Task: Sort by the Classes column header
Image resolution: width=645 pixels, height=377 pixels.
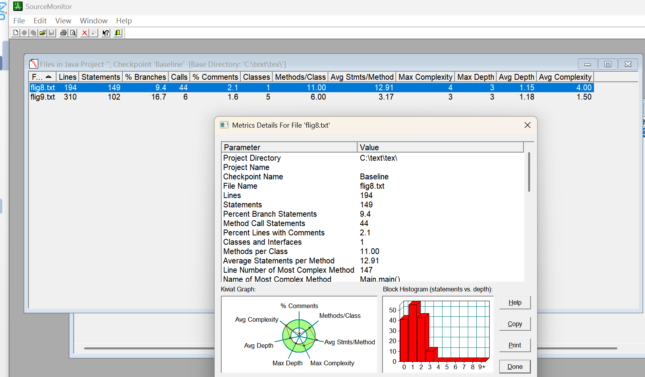Action: 257,77
